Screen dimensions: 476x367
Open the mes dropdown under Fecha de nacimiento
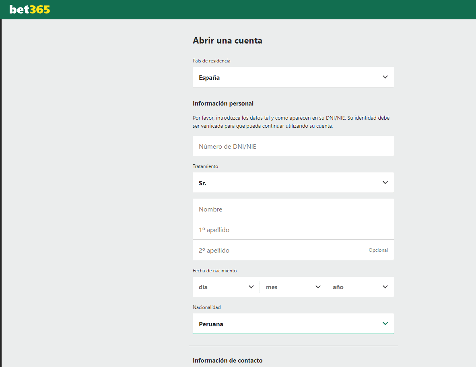tap(293, 286)
